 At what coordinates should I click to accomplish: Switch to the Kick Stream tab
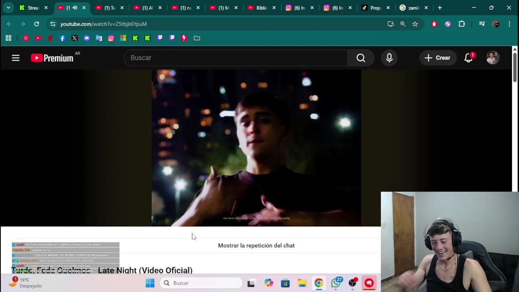(34, 8)
